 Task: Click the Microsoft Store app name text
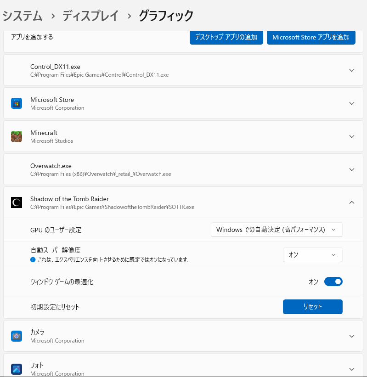[x=52, y=100]
